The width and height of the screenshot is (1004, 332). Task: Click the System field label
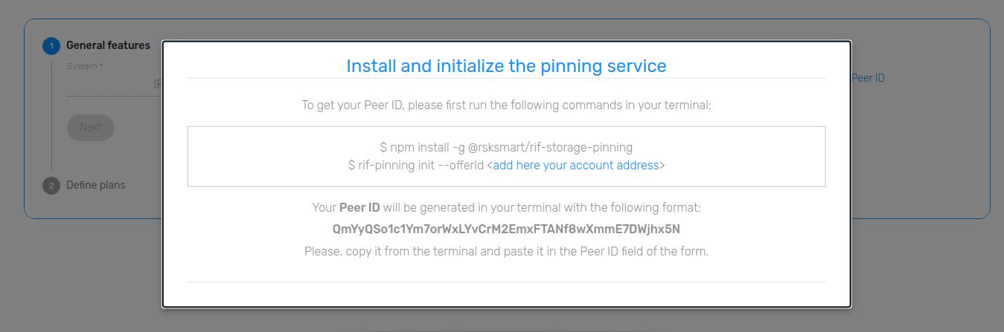[85, 66]
